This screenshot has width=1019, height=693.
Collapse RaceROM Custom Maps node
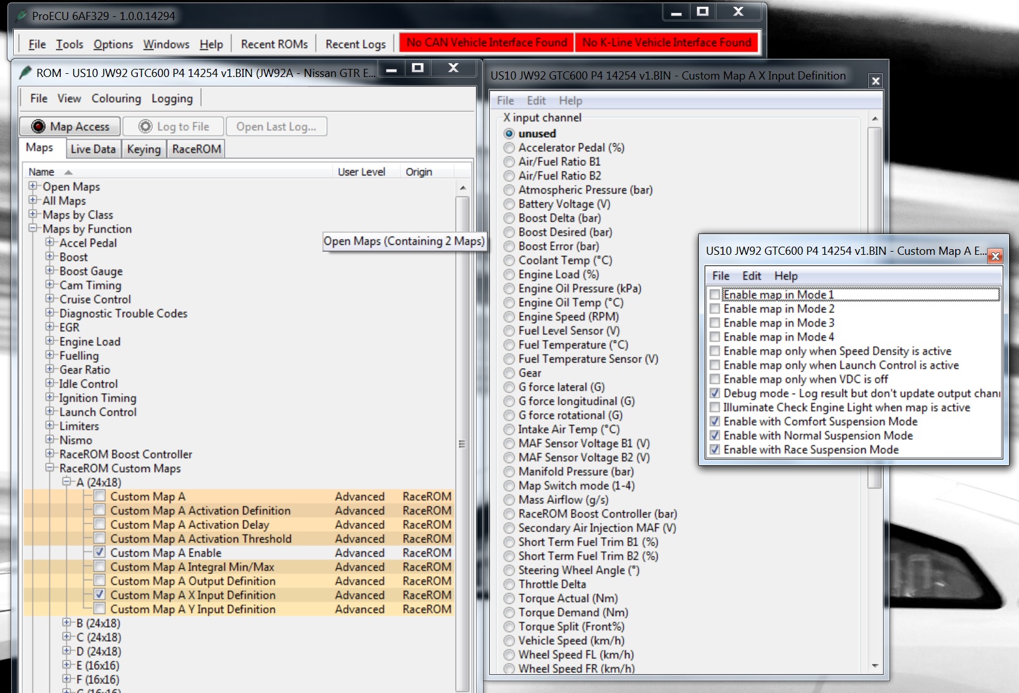pyautogui.click(x=49, y=468)
